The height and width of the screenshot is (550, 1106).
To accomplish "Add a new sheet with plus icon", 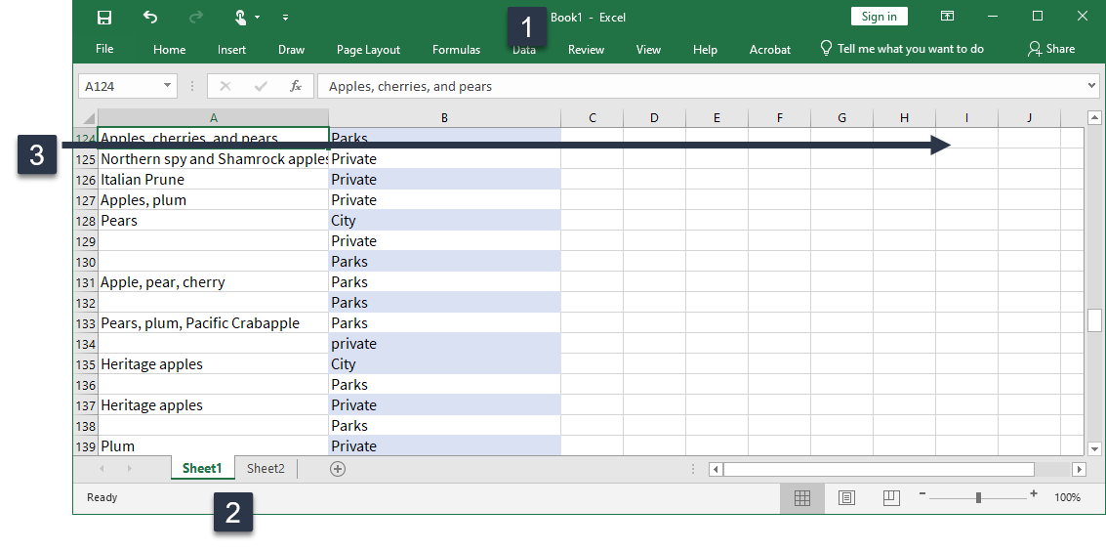I will (x=338, y=469).
